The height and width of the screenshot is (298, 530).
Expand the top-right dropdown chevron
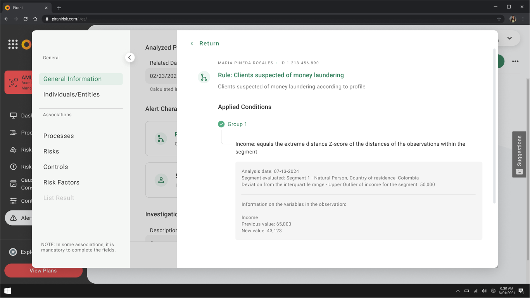[x=509, y=38]
